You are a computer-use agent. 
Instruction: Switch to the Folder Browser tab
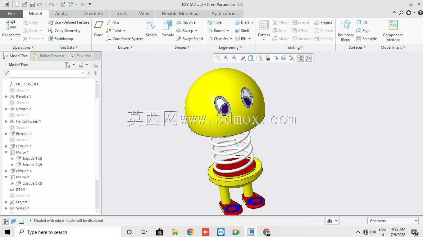click(x=49, y=56)
